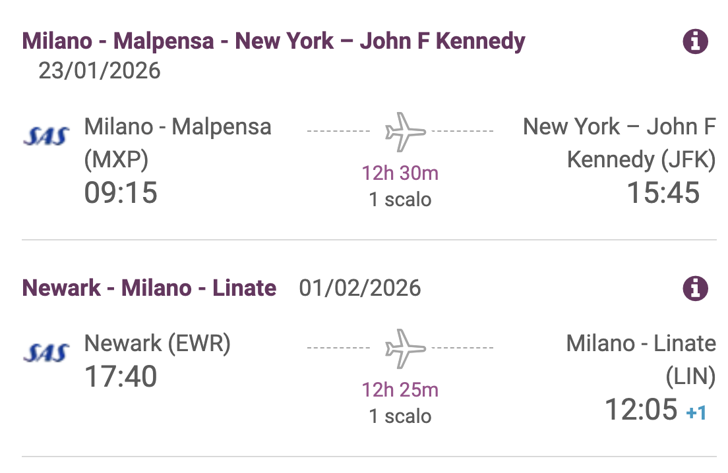This screenshot has width=728, height=473.
Task: Click return date 01/02/2026
Action: click(360, 288)
